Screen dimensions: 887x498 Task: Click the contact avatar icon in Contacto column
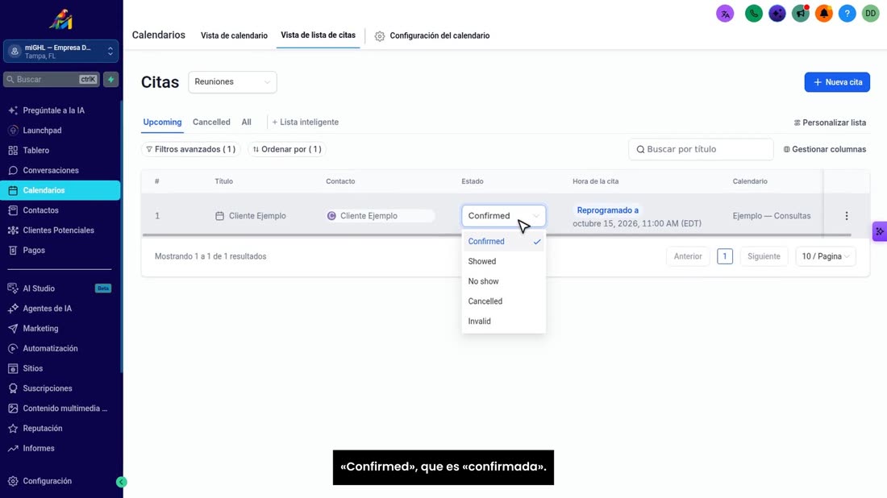coord(331,216)
